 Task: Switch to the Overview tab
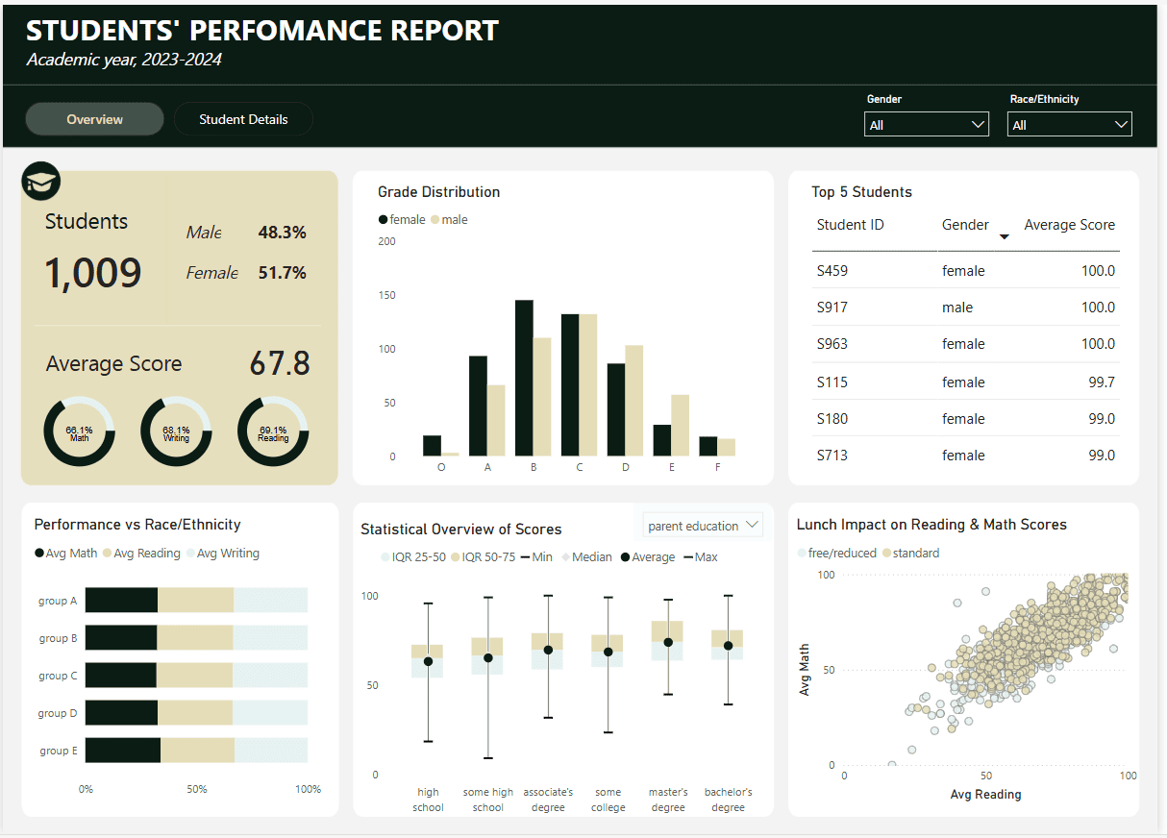(94, 119)
